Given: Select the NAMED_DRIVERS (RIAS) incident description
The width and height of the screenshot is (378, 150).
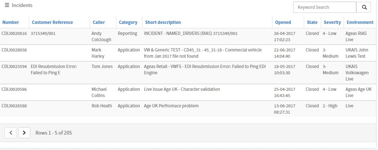Looking at the screenshot, I should point(190,33).
